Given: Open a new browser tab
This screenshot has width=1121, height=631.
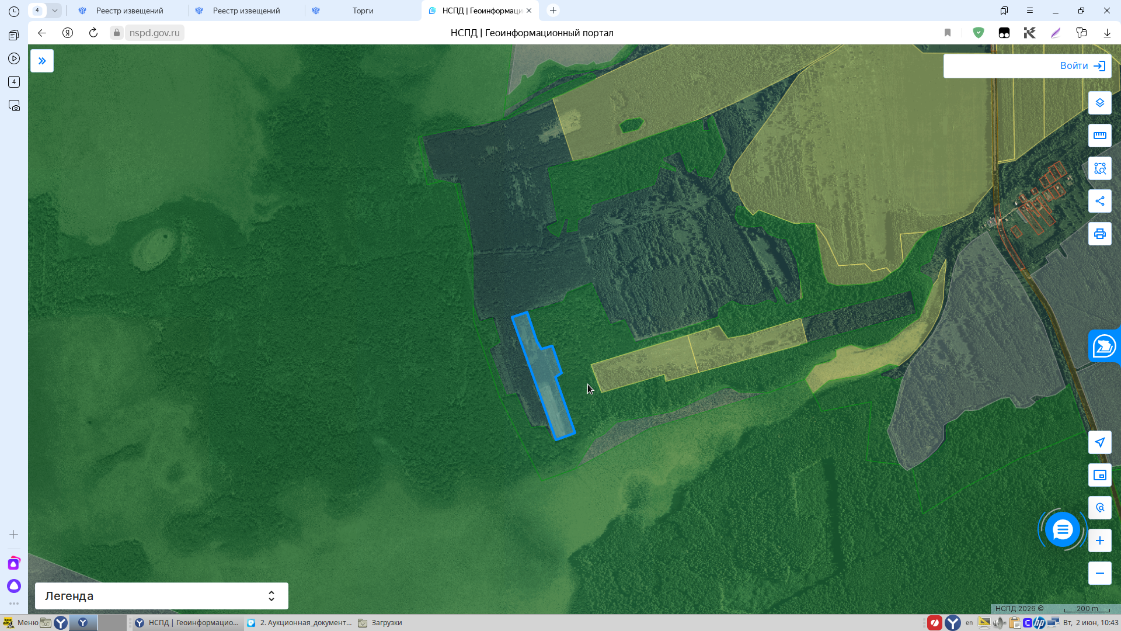Looking at the screenshot, I should 553,11.
